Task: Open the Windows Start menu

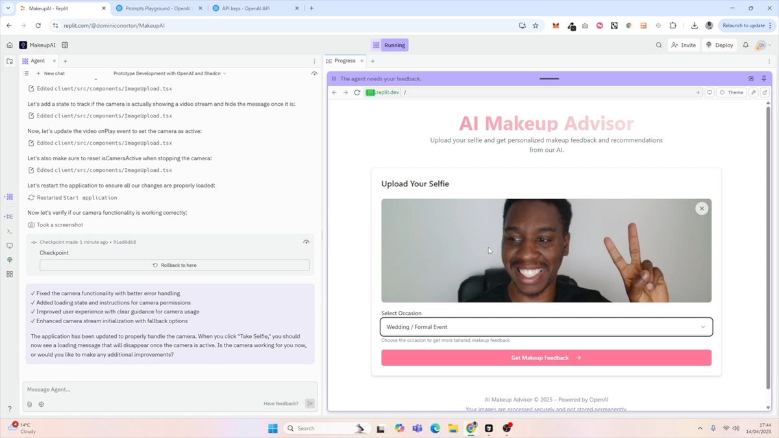Action: click(x=273, y=428)
